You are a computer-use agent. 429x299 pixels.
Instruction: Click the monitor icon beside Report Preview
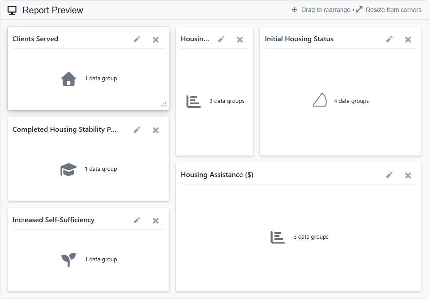12,10
